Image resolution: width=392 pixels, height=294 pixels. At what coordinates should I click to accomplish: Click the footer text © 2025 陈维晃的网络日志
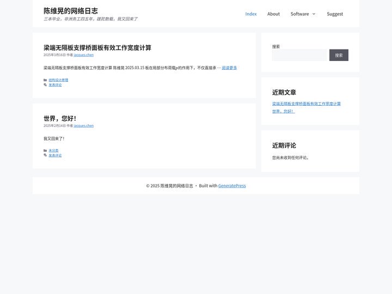pyautogui.click(x=169, y=186)
